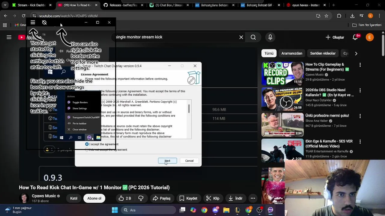Expand more video actions (three dots)
Image resolution: width=385 pixels, height=216 pixels.
(253, 198)
